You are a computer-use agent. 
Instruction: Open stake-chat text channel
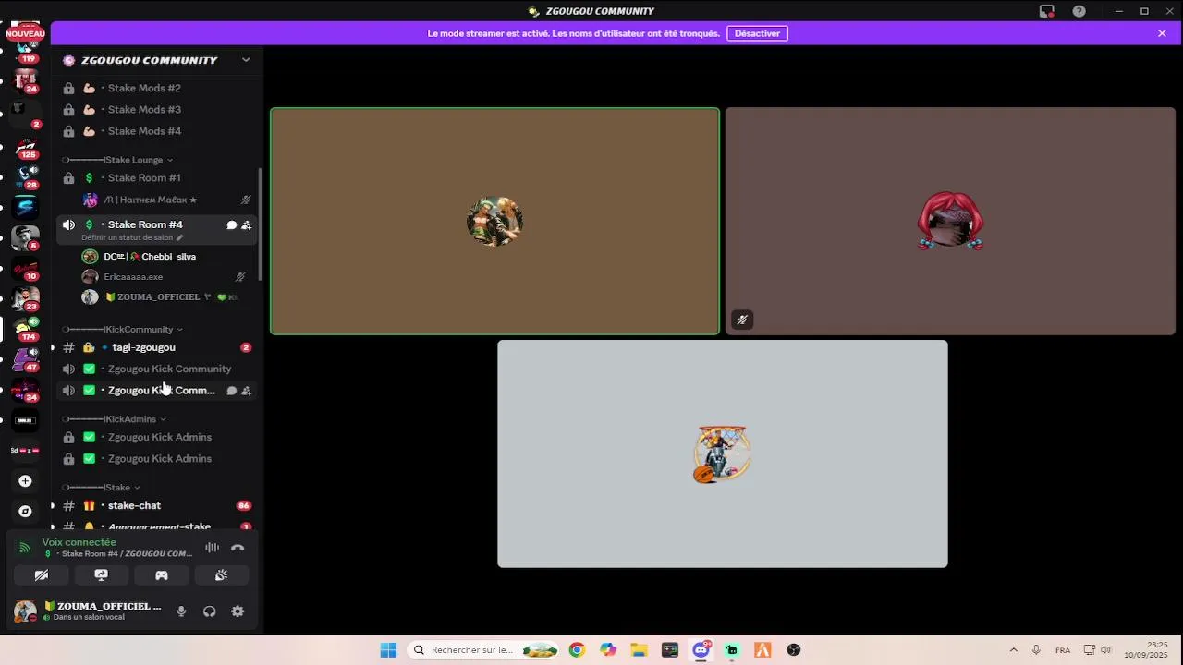156,505
